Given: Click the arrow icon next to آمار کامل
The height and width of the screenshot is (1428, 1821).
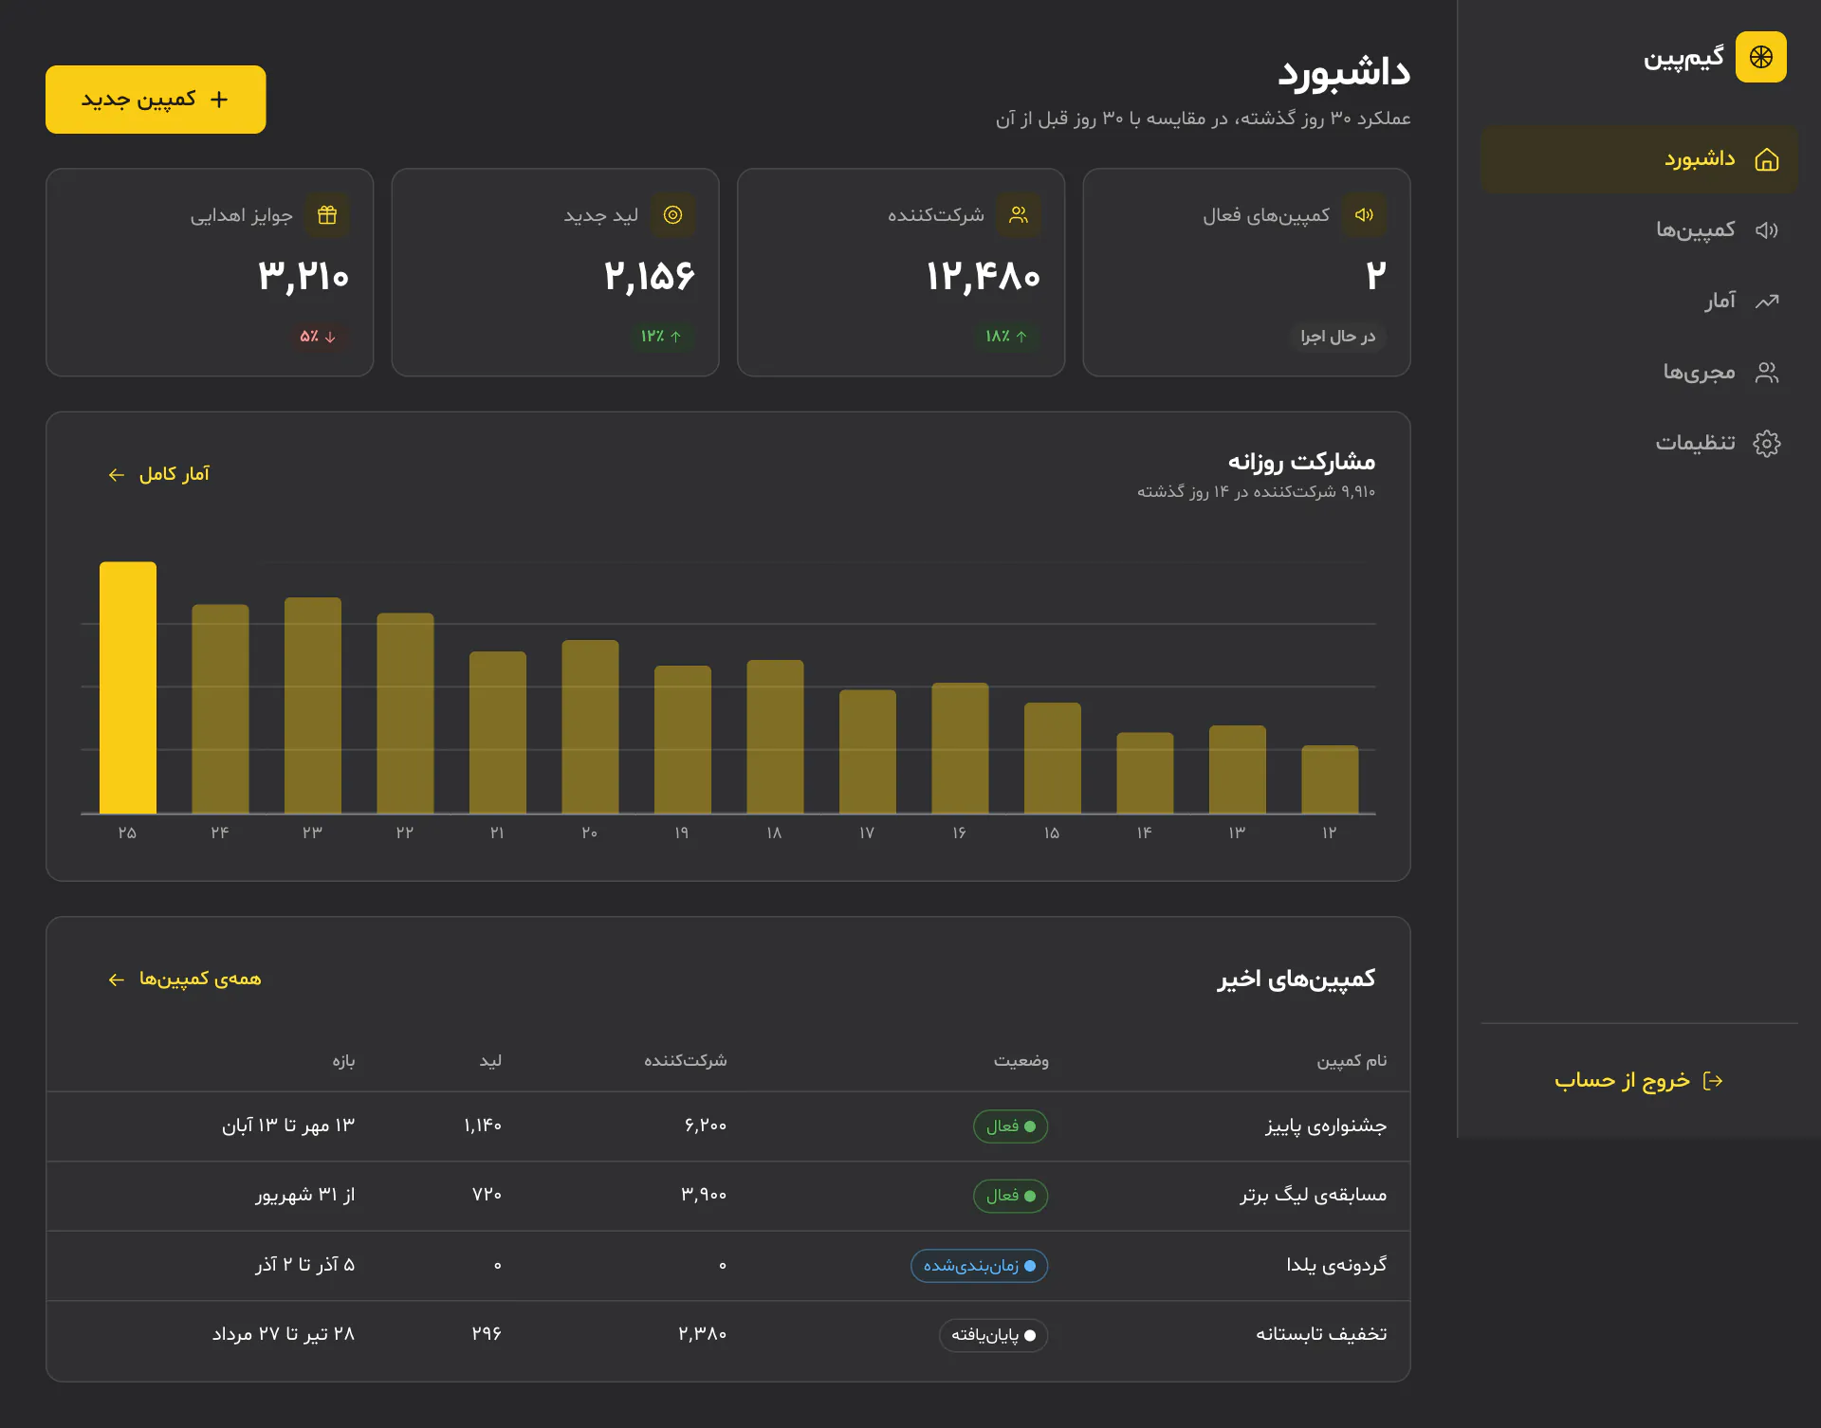Looking at the screenshot, I should click(116, 474).
